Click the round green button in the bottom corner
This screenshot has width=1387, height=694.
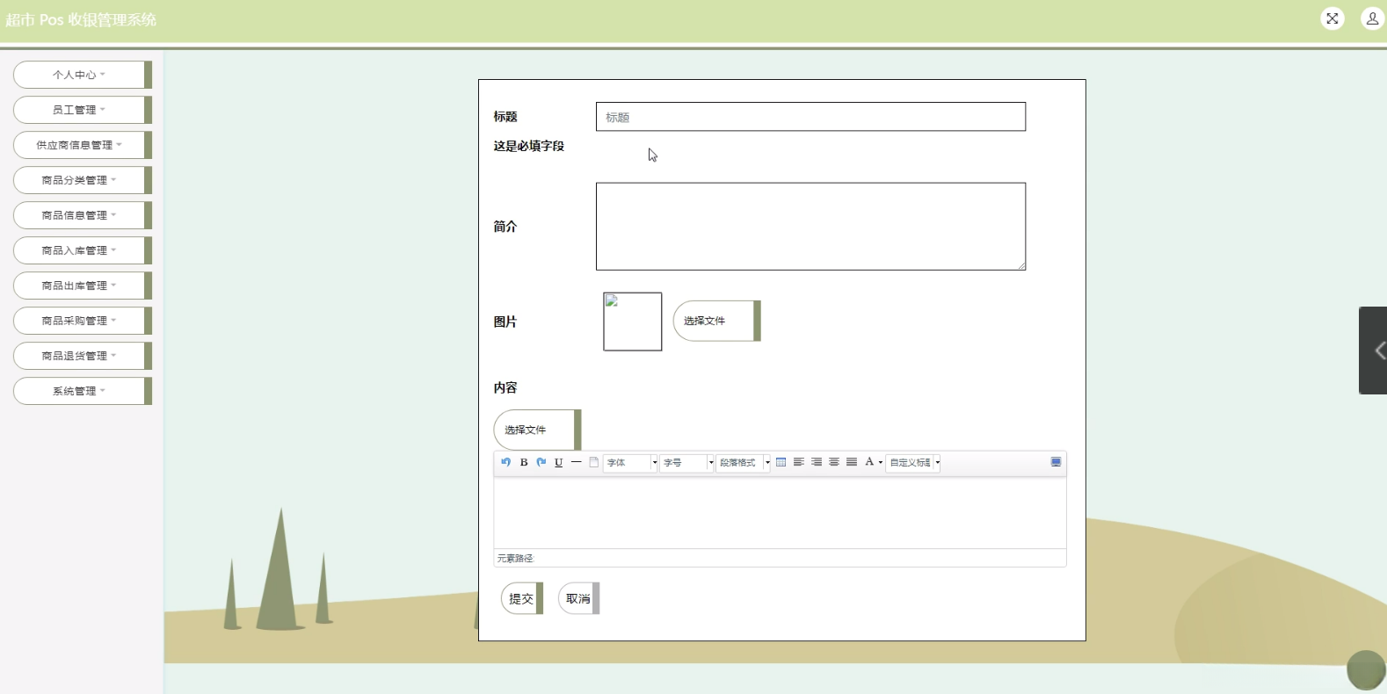(1367, 670)
